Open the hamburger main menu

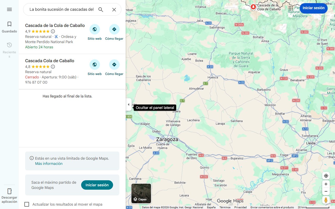9,9
